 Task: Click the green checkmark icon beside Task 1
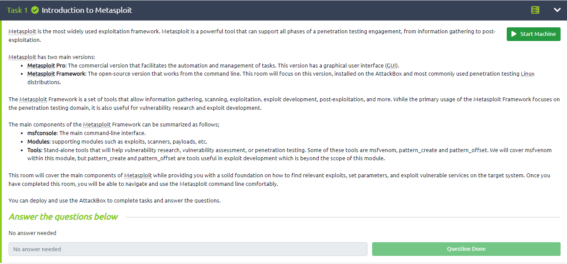(35, 10)
